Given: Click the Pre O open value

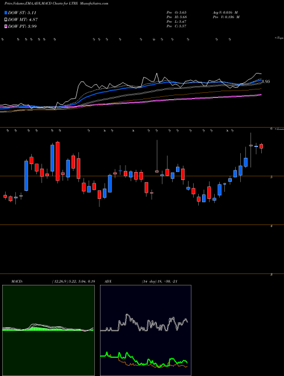Looking at the screenshot, I should click(177, 12).
